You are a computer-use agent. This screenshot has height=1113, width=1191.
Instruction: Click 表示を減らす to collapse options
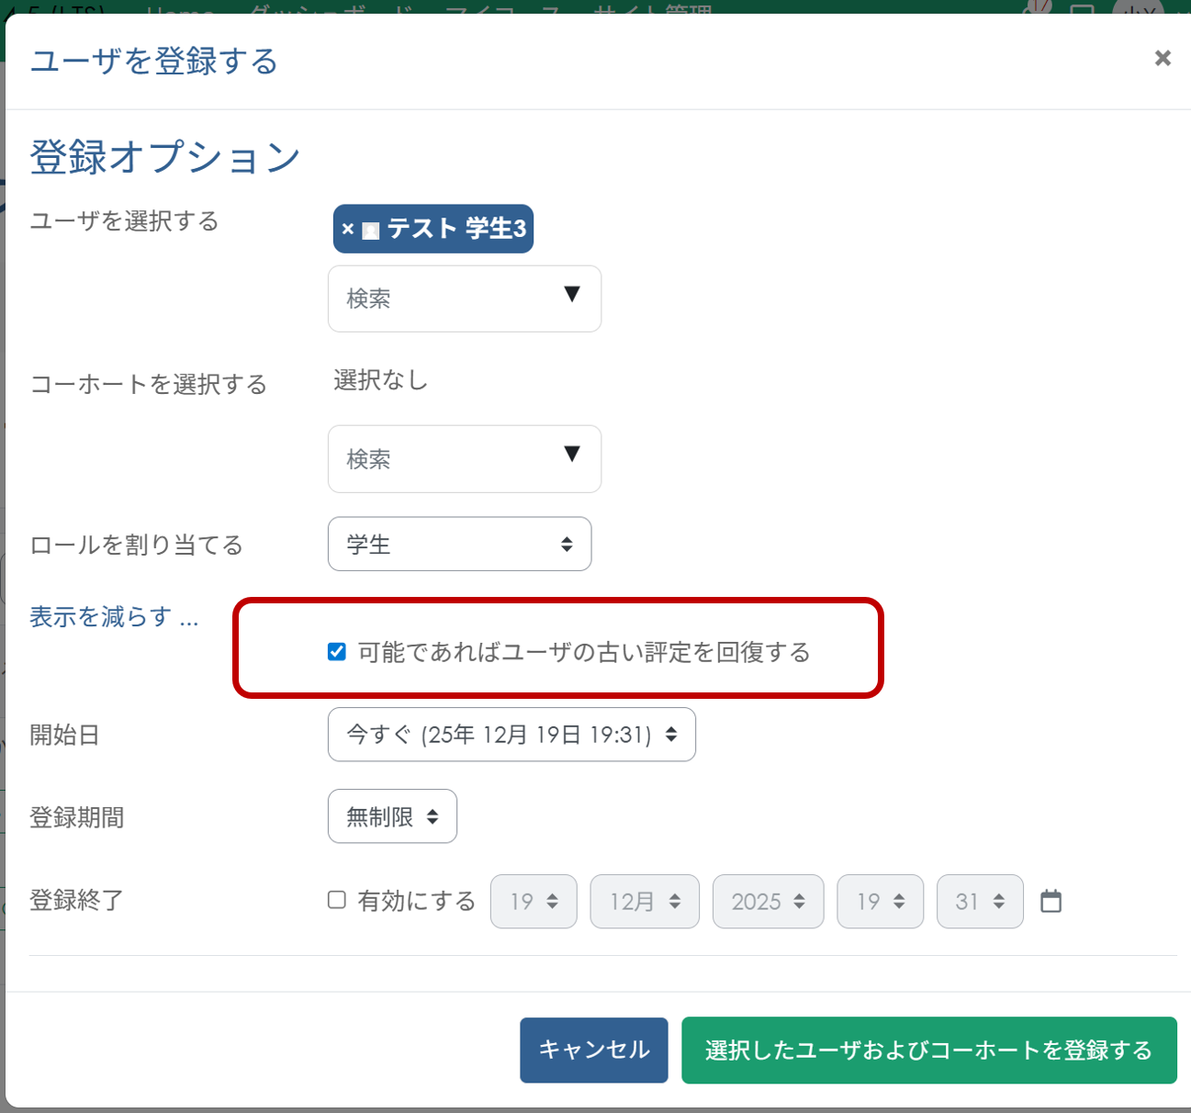point(113,616)
